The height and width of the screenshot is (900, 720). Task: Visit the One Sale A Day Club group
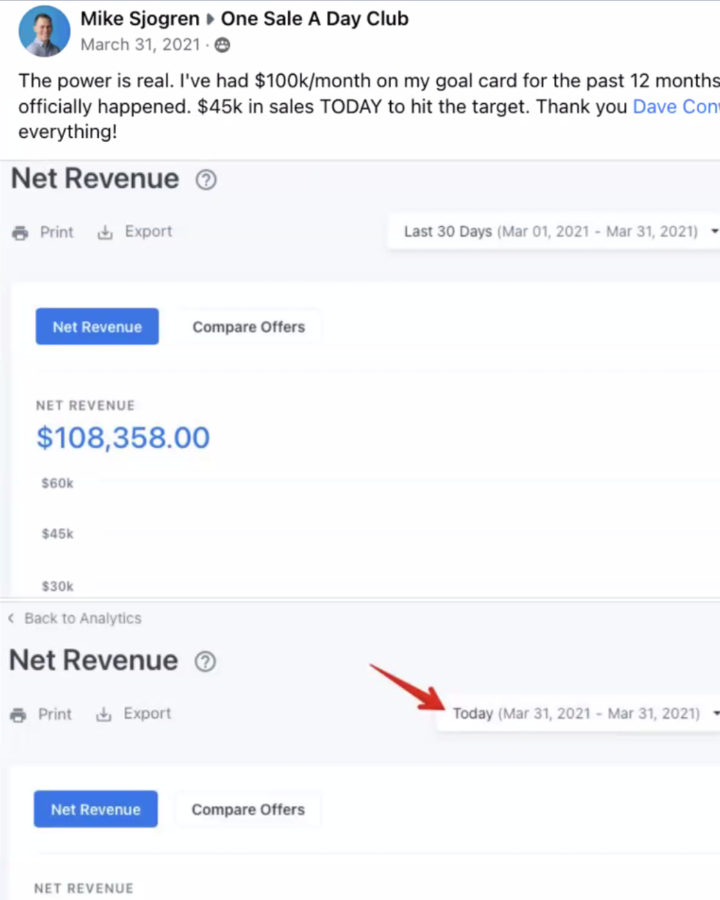coord(315,19)
